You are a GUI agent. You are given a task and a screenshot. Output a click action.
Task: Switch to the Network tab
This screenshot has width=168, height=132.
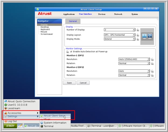[118, 14]
